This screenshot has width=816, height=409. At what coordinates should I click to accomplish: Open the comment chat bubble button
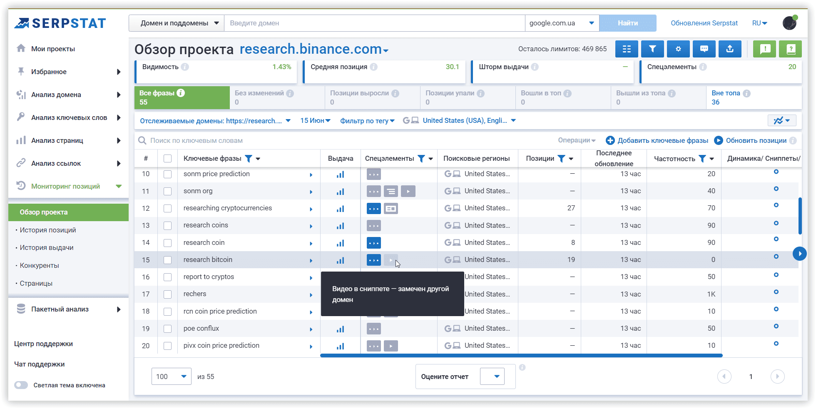704,49
